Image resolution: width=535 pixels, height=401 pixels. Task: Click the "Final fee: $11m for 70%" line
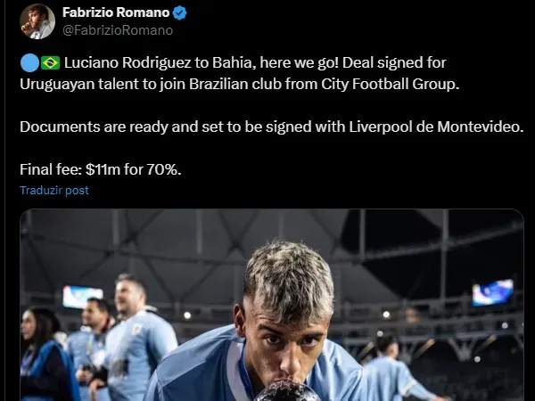pyautogui.click(x=100, y=168)
